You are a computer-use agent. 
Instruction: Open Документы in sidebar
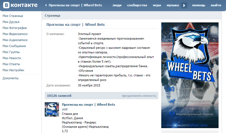(x=11, y=78)
